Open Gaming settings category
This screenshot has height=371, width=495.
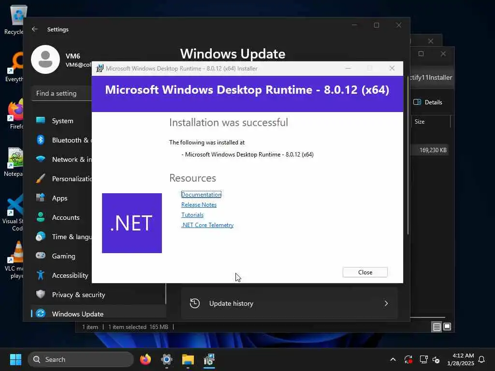[x=62, y=256]
